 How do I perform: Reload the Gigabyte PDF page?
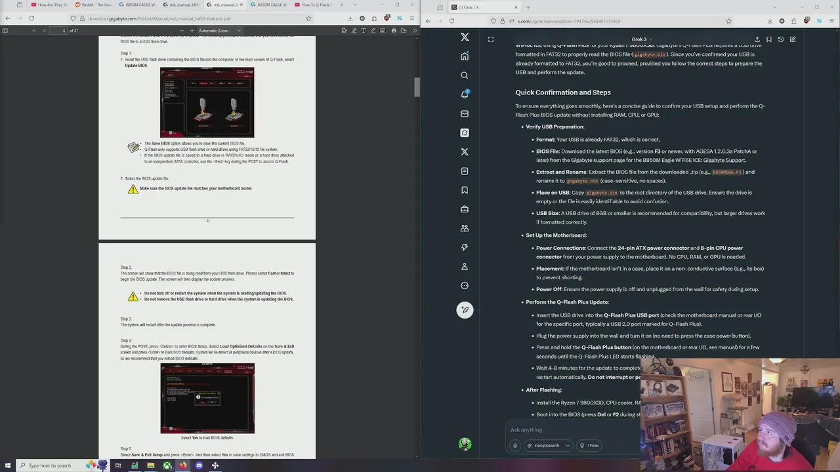click(31, 18)
